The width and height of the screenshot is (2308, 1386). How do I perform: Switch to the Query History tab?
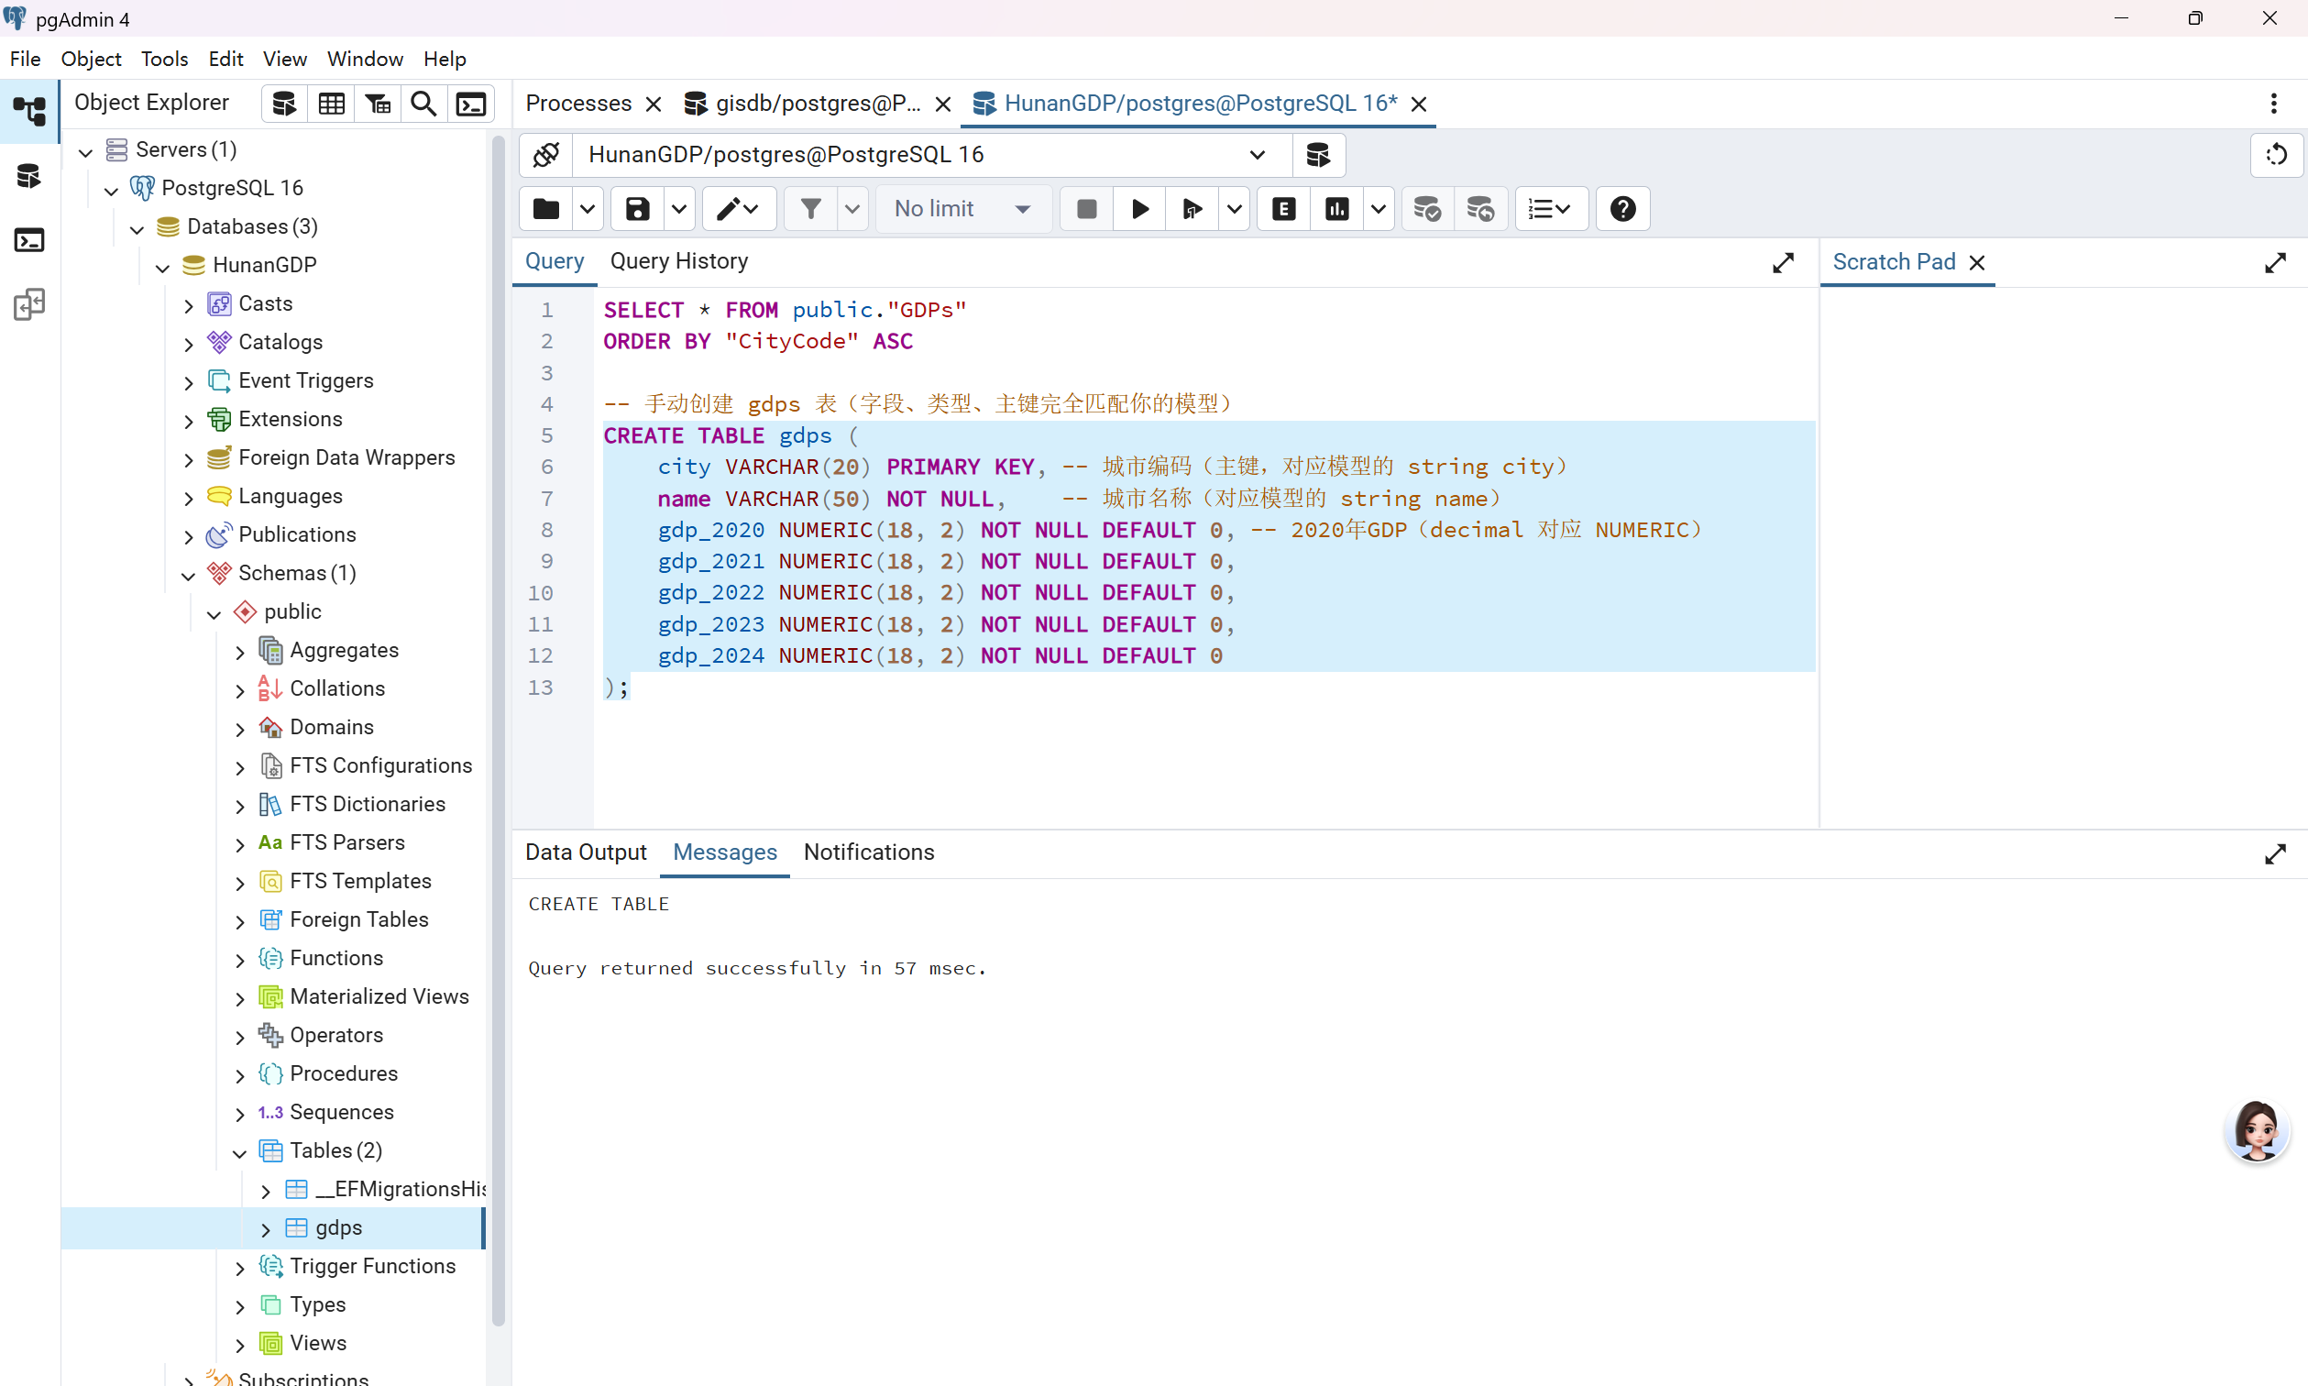coord(679,260)
